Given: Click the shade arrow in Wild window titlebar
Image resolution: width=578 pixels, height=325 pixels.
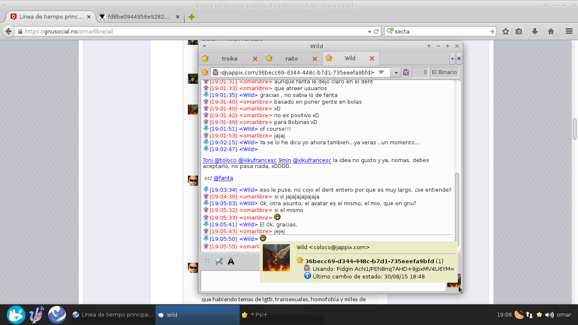Looking at the screenshot, I should 429,46.
